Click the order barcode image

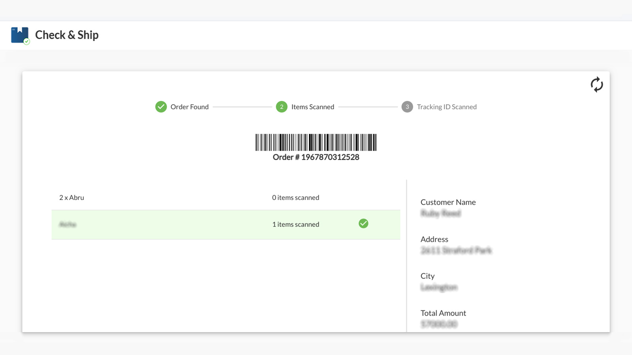(316, 142)
